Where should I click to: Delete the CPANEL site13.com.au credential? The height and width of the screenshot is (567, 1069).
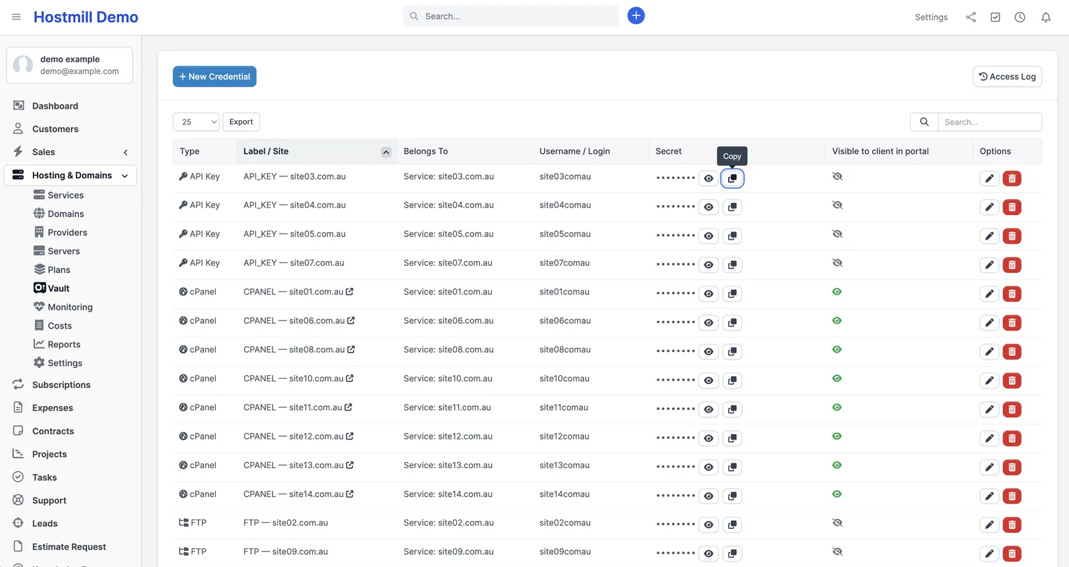1012,467
